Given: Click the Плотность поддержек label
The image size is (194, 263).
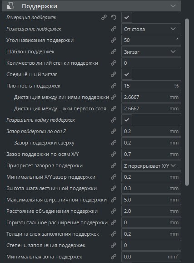Looking at the screenshot, I should pos(33,86).
